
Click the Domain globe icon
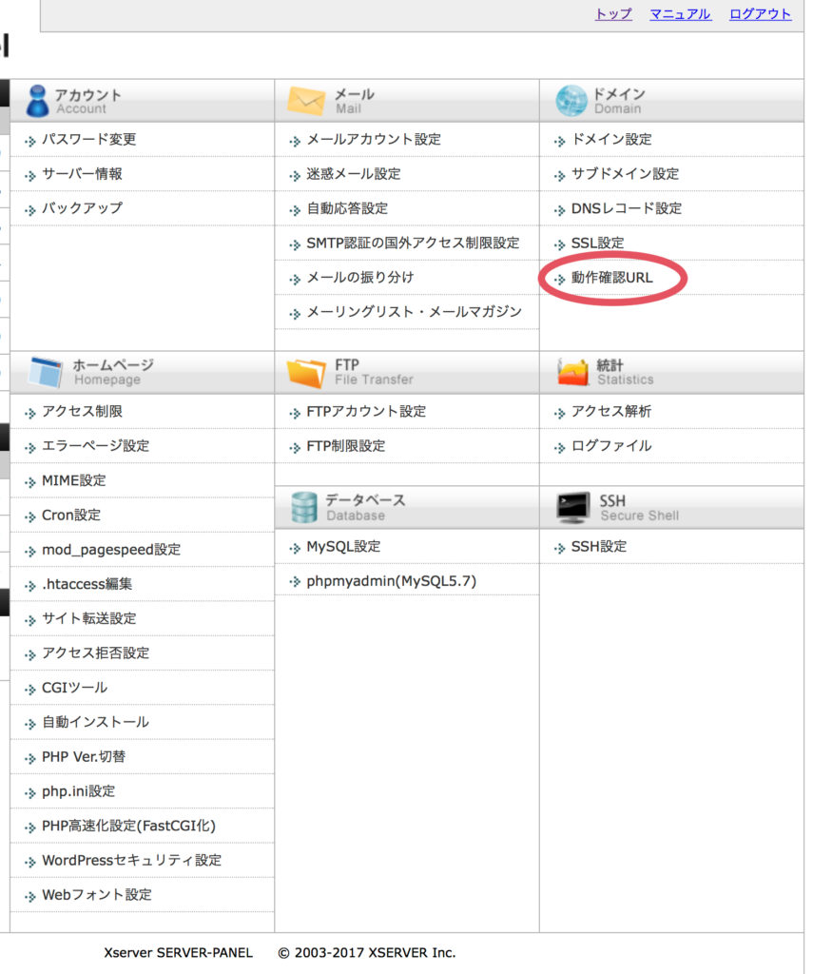pos(571,101)
